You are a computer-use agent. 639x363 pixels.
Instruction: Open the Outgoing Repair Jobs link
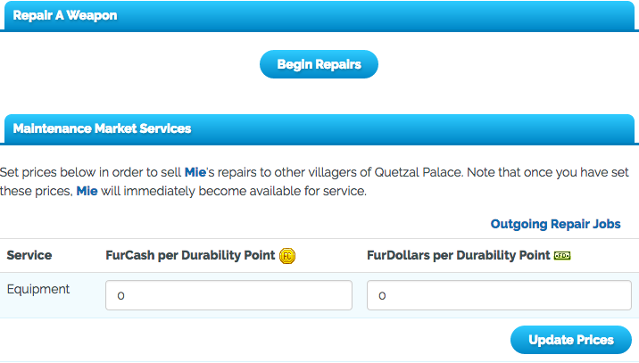point(555,224)
